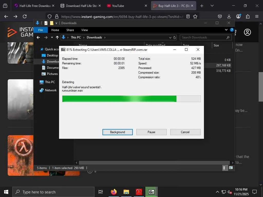This screenshot has width=263, height=197.
Task: Switch to Half-Life Free Download tab
Action: 34,6
